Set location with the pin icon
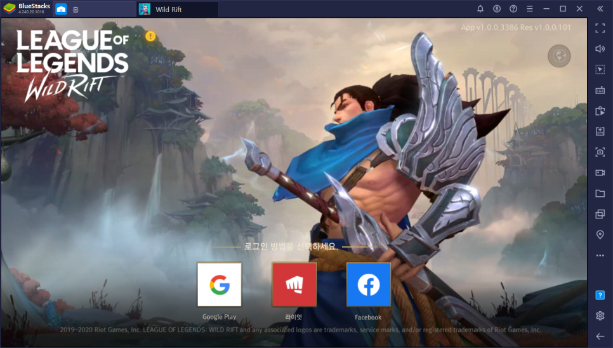This screenshot has width=613, height=348. (x=600, y=234)
